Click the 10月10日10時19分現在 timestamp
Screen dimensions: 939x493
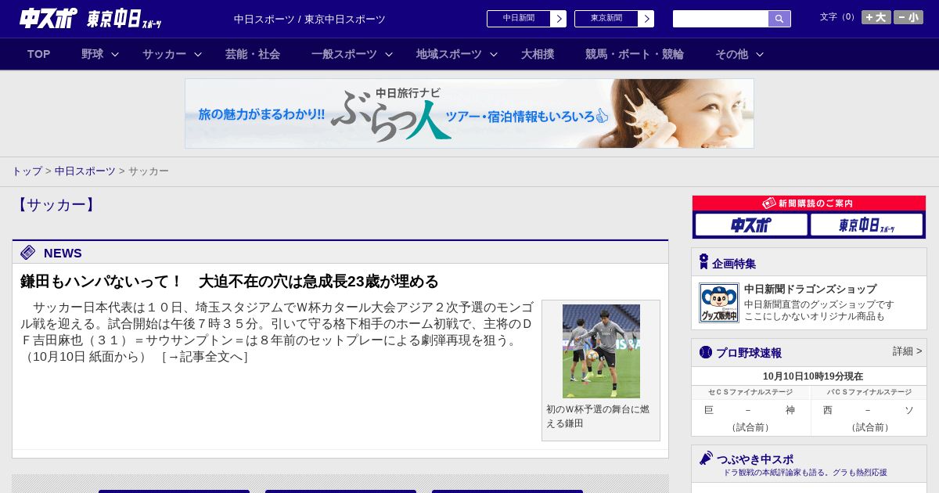tap(813, 376)
